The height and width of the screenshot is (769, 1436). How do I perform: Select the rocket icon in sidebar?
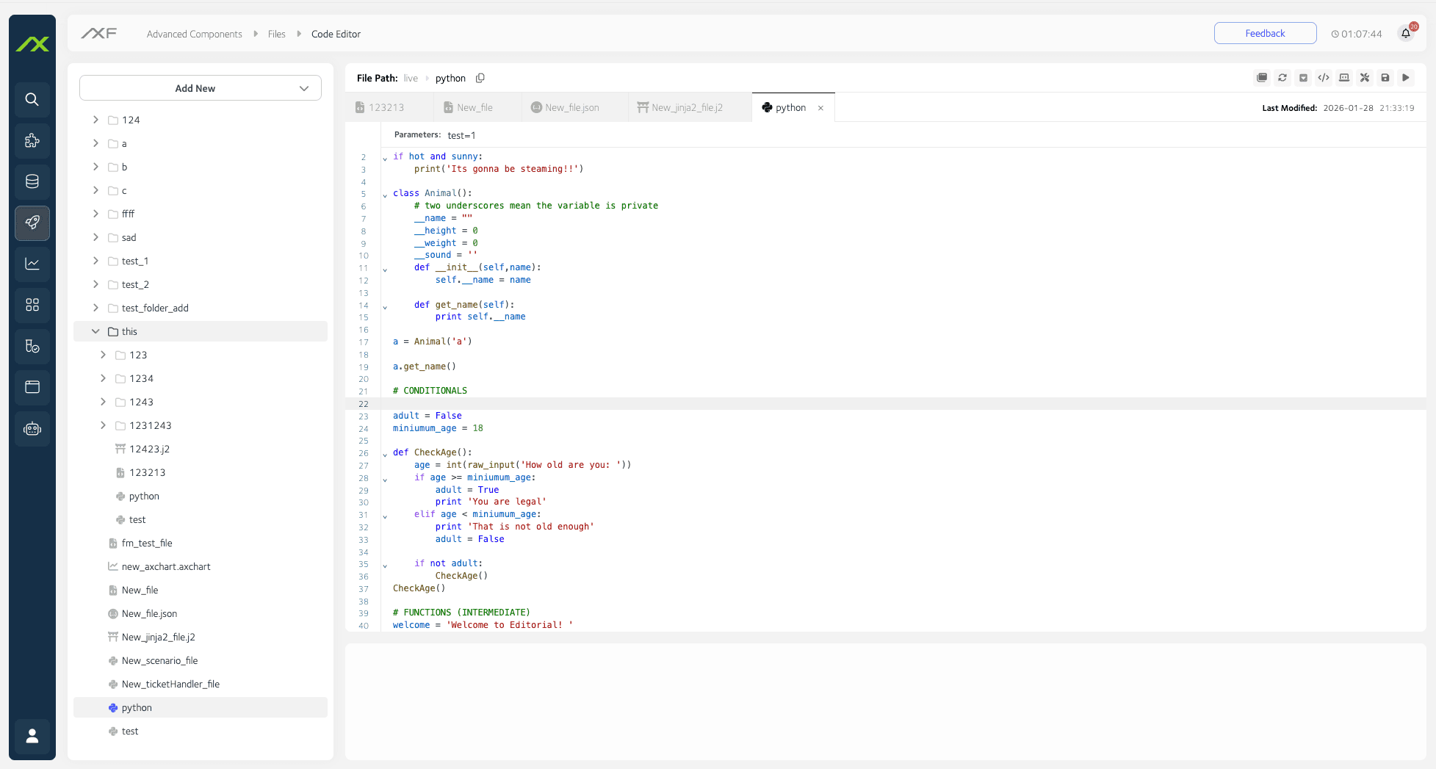point(32,223)
